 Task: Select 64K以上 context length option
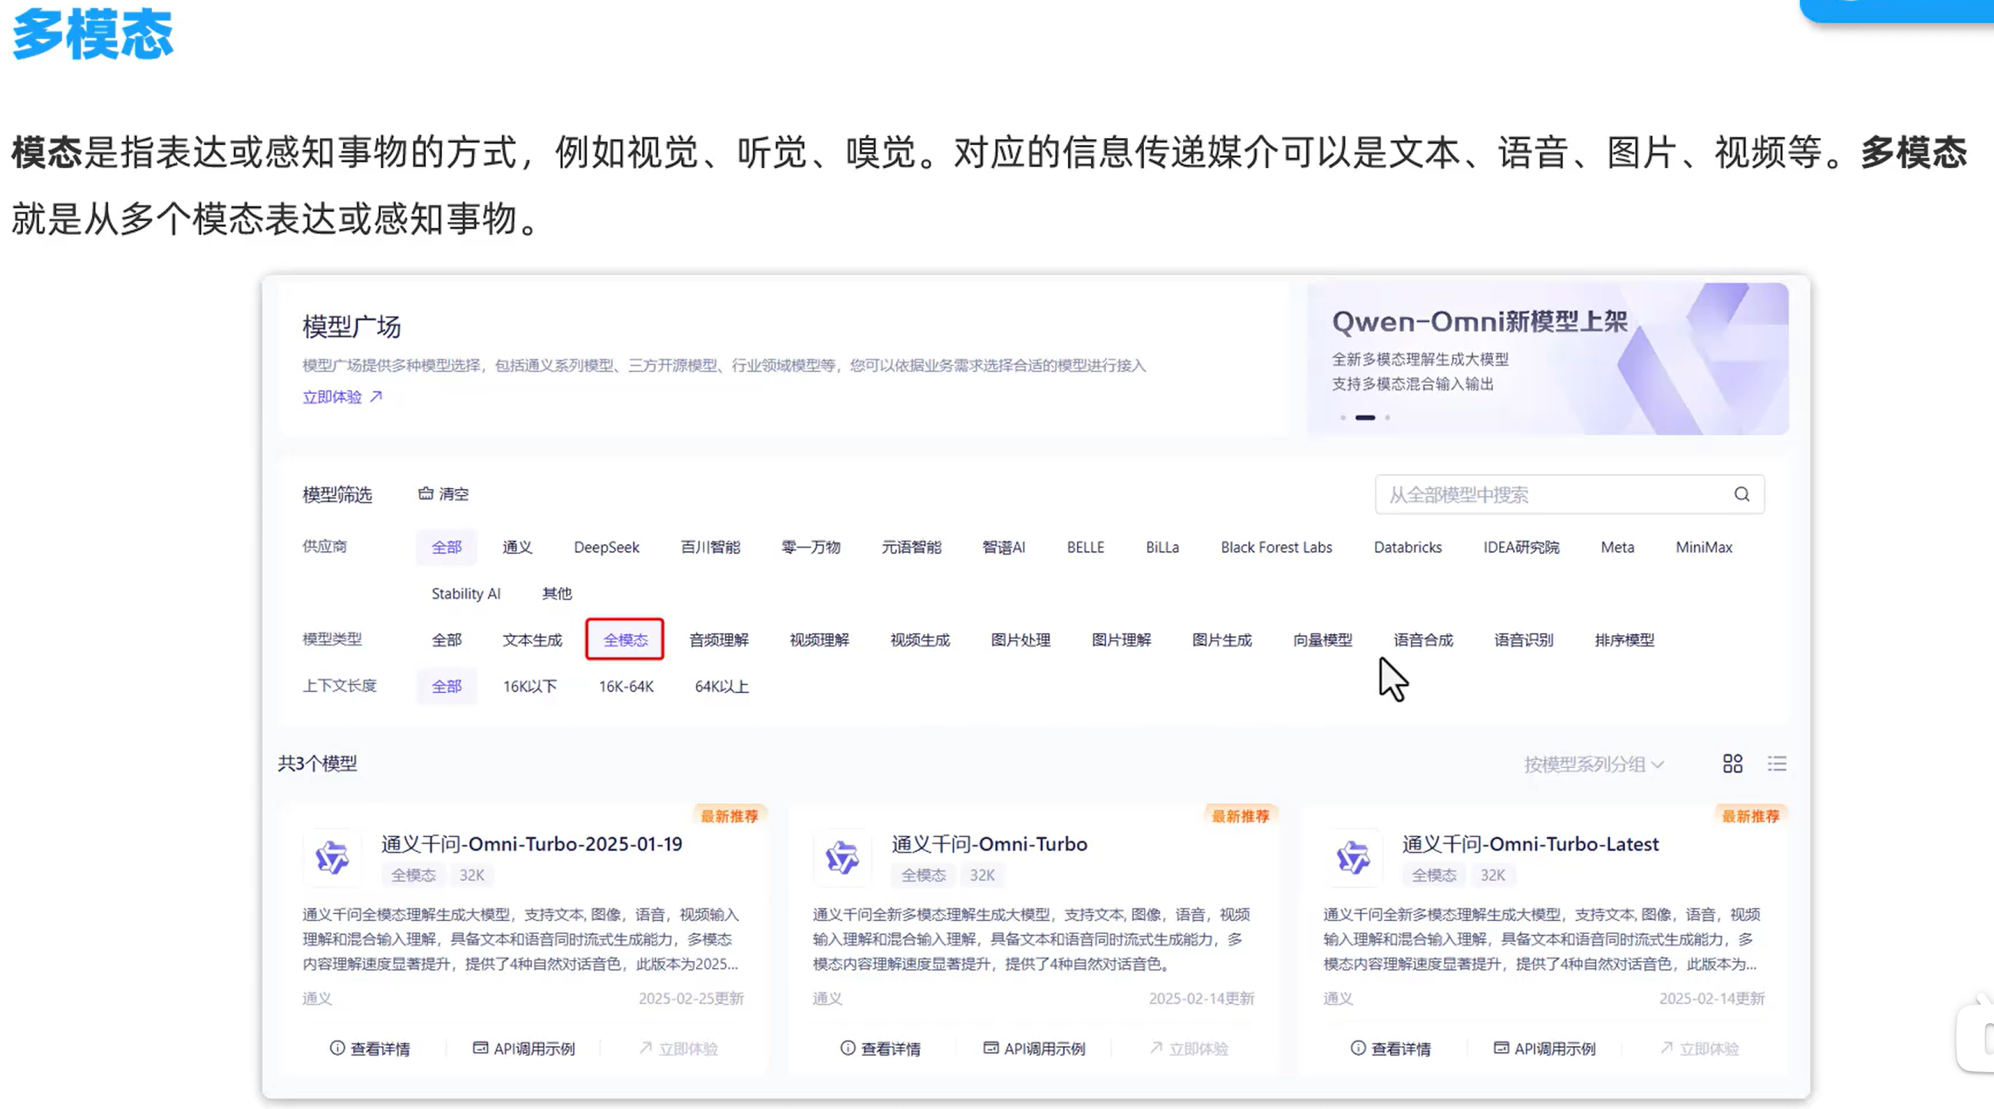pos(721,686)
